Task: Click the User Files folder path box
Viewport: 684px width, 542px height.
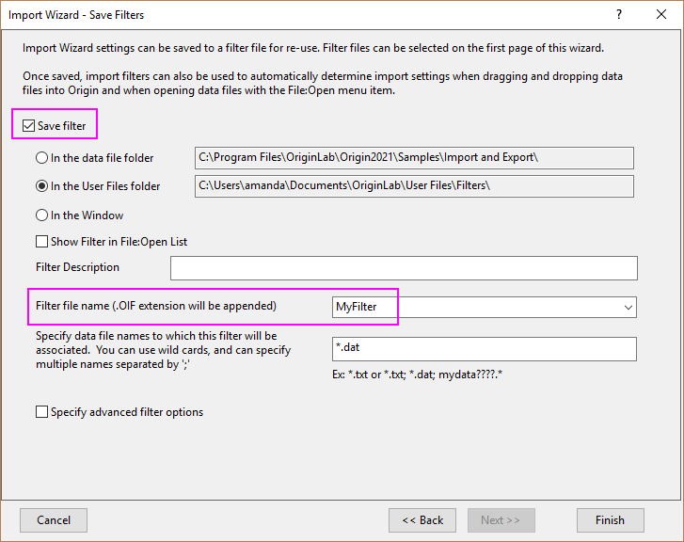Action: click(414, 186)
